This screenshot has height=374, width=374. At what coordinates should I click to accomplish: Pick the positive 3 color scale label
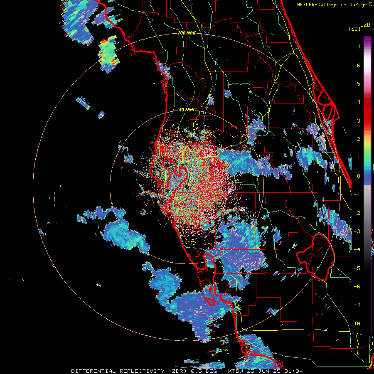point(359,121)
